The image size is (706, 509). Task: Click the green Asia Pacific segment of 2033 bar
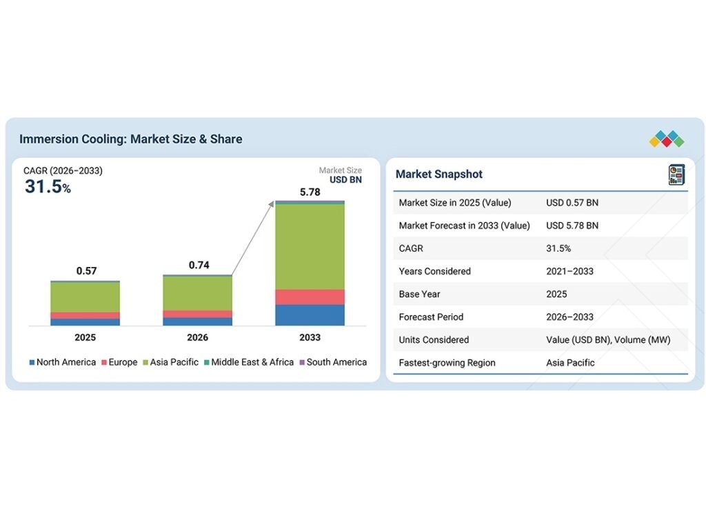pyautogui.click(x=310, y=247)
